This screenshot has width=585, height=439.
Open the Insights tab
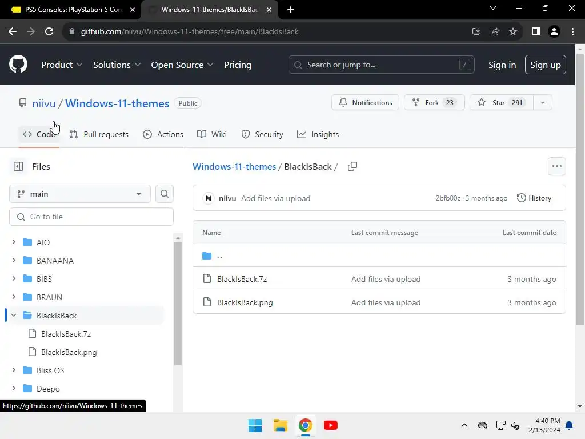pos(318,134)
